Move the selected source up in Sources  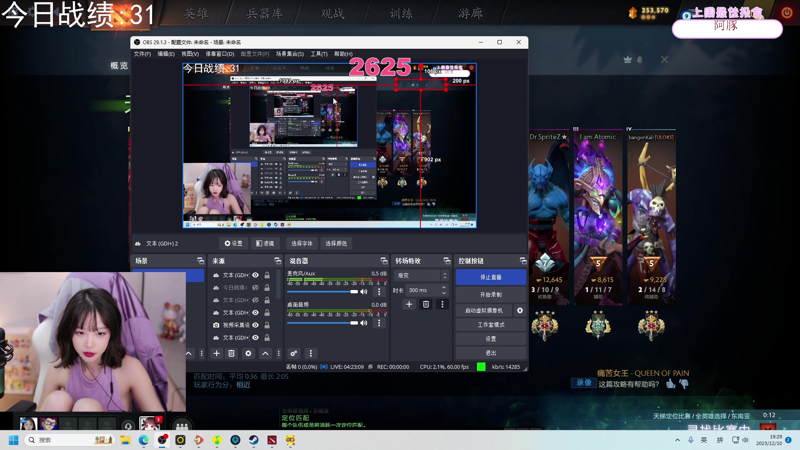coord(265,353)
